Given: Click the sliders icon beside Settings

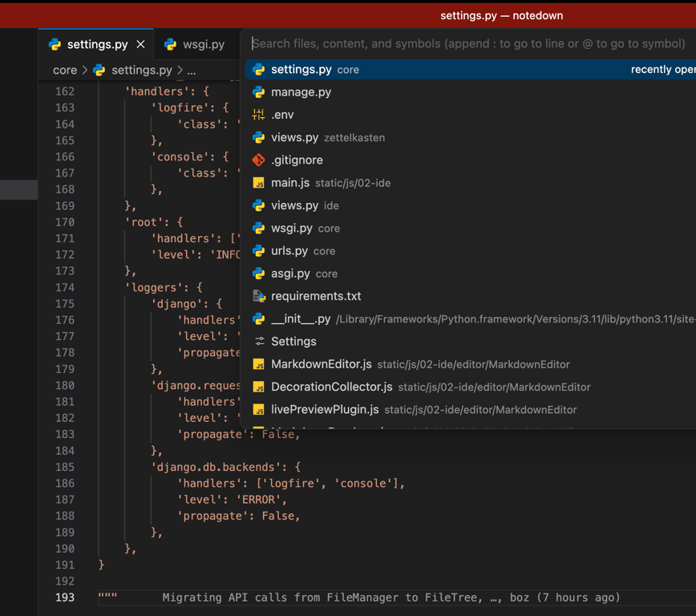Looking at the screenshot, I should tap(258, 342).
